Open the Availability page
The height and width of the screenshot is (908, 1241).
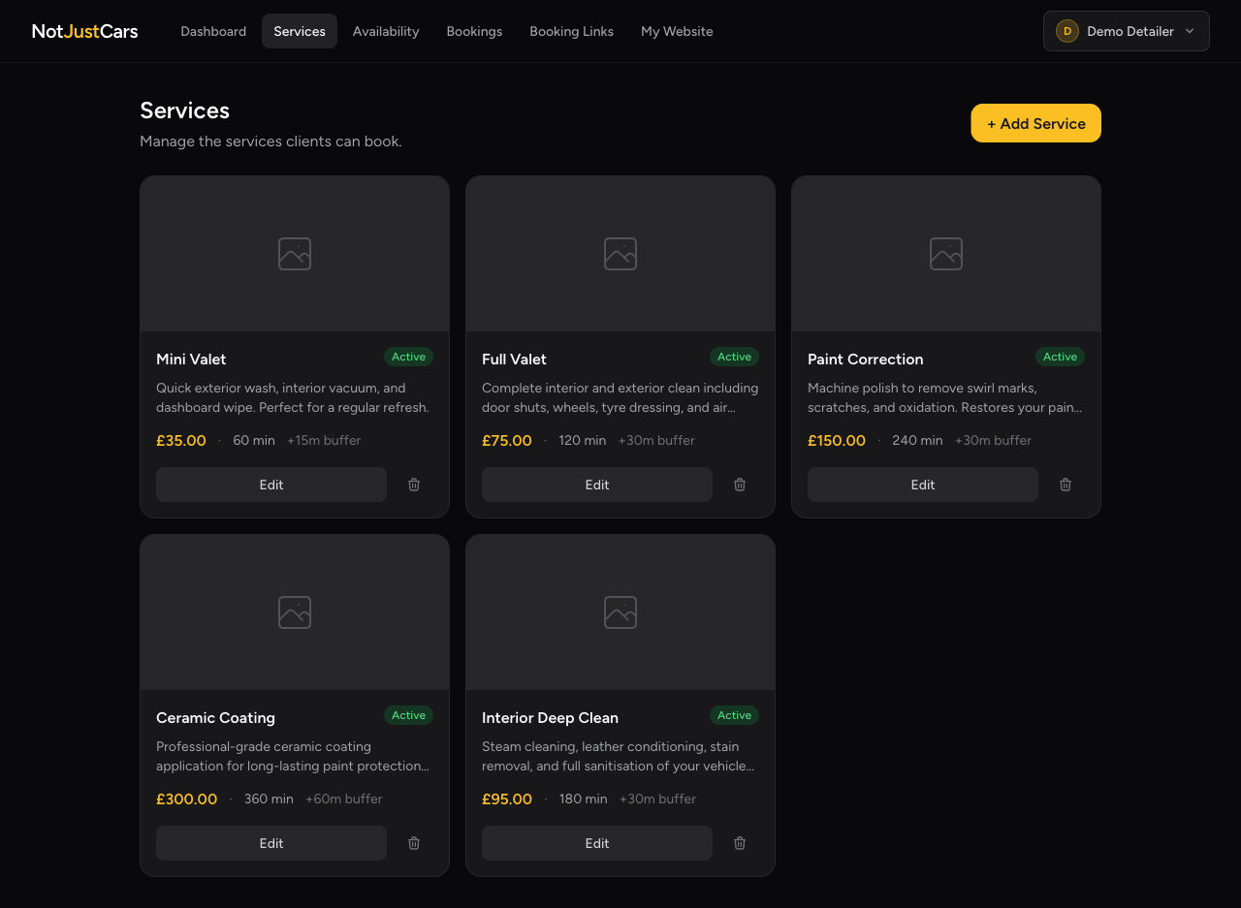(386, 31)
